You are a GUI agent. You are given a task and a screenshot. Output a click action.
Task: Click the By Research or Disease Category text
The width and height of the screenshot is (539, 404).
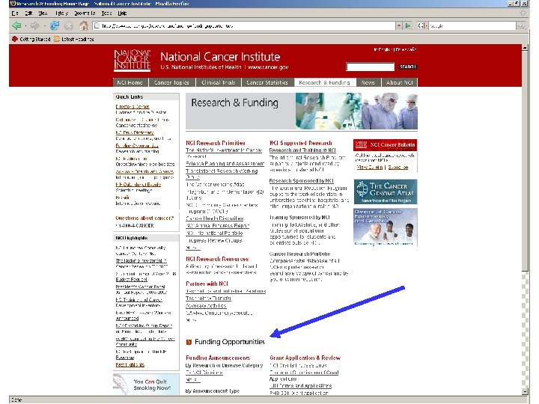(224, 366)
